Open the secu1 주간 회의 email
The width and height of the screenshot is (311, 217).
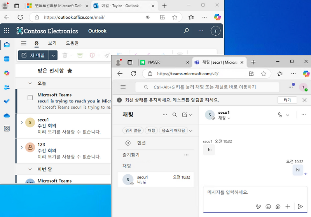[x=64, y=126]
